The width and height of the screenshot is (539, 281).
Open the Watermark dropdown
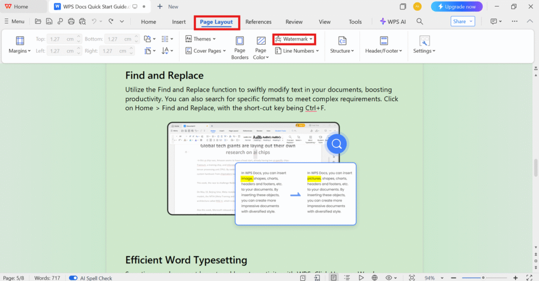coord(294,39)
